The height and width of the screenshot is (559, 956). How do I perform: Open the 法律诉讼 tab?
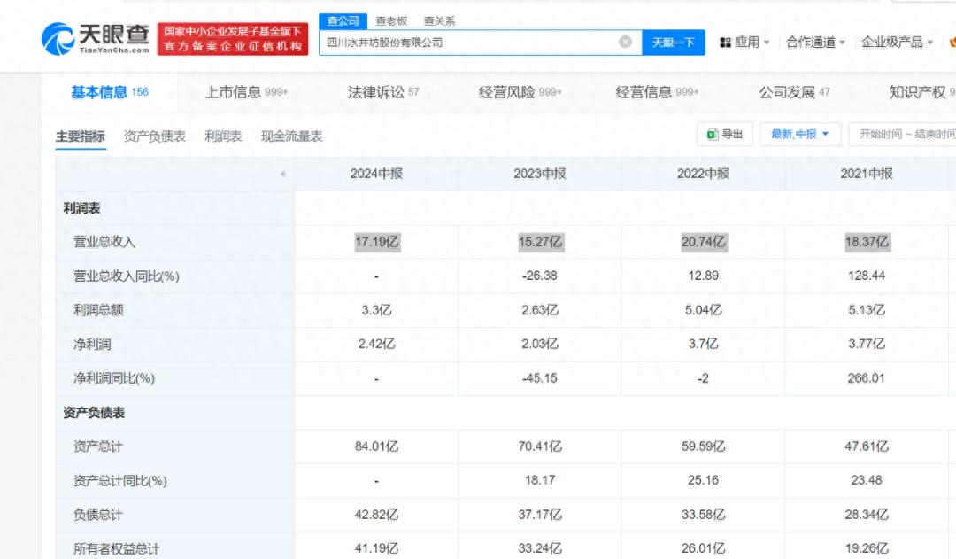coord(383,92)
